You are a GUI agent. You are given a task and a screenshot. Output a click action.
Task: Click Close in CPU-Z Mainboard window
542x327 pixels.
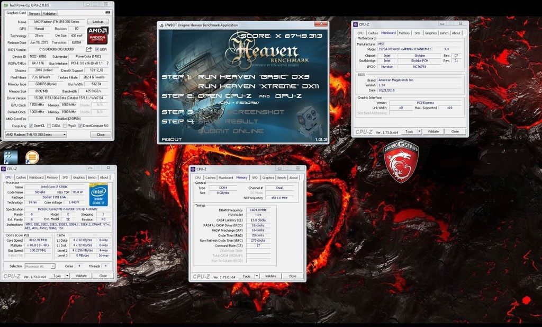click(x=455, y=131)
